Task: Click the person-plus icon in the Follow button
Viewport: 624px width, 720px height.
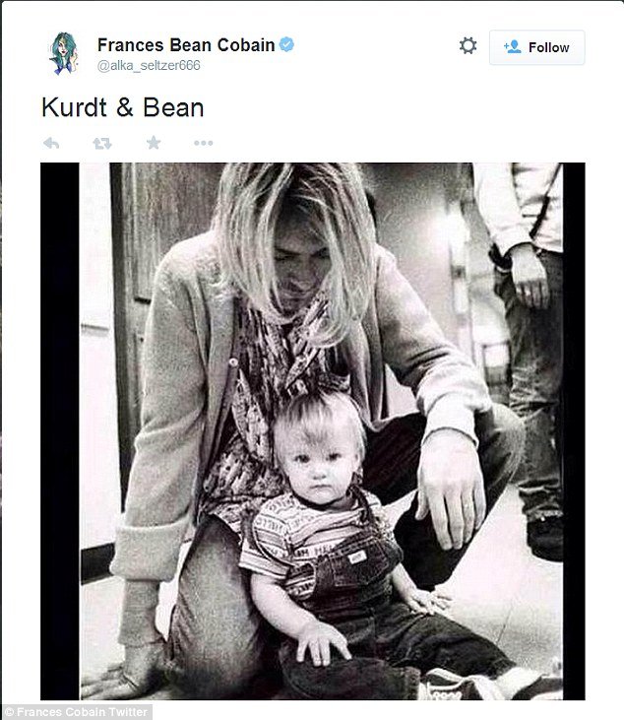Action: [512, 47]
